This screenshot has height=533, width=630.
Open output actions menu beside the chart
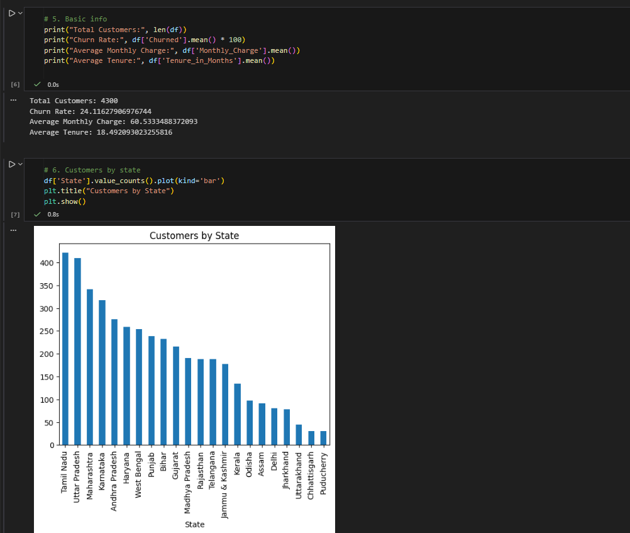pos(14,230)
